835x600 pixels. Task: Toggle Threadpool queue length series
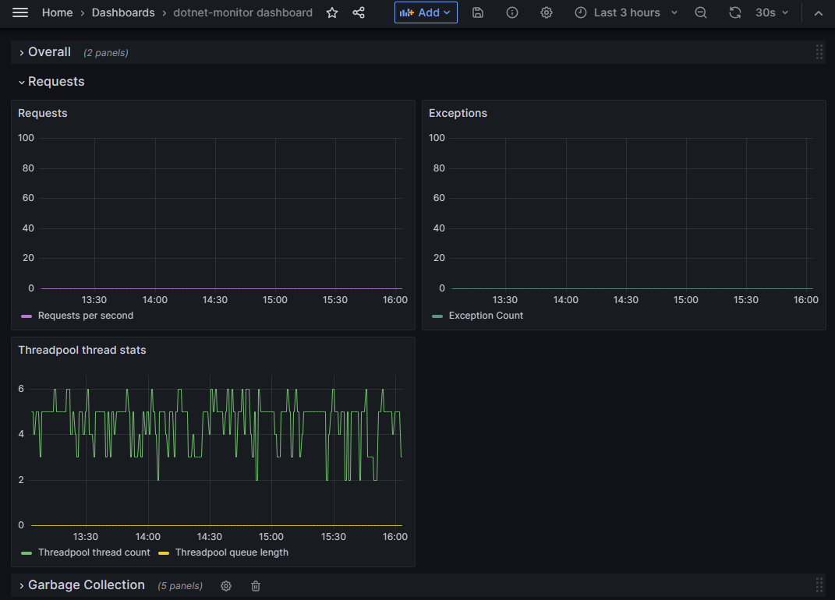231,552
